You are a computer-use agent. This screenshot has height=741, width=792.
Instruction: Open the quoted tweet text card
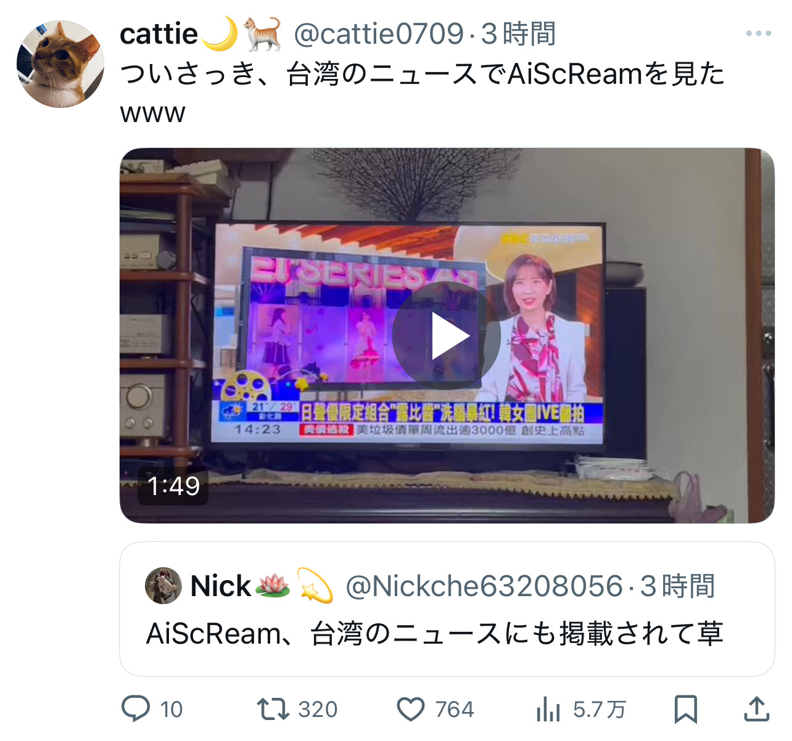click(x=447, y=609)
